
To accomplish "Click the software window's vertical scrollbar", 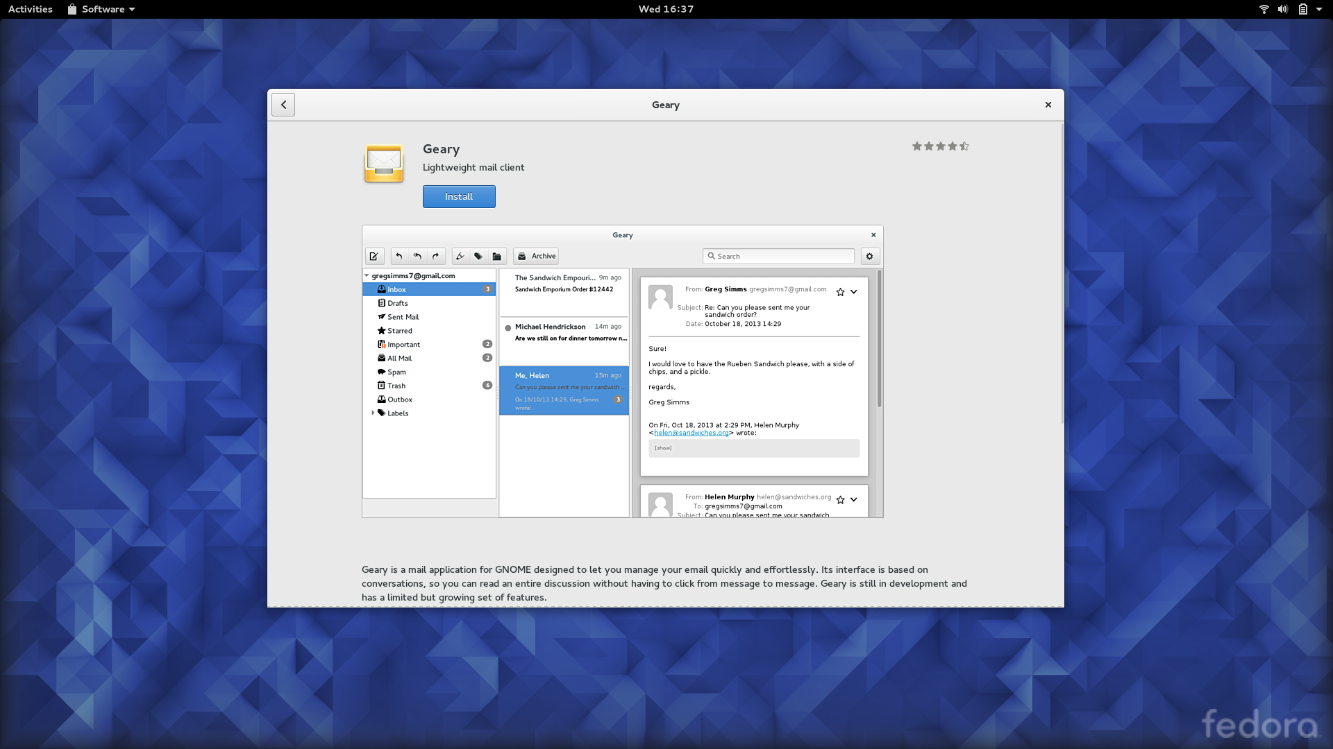I will (1062, 274).
